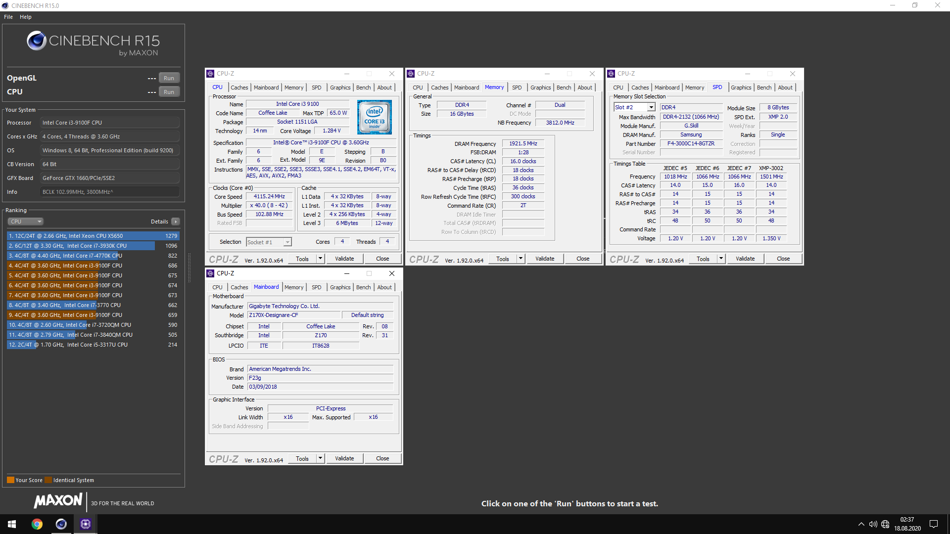Click the Details arrow button in Ranking
The width and height of the screenshot is (950, 534).
pyautogui.click(x=176, y=222)
